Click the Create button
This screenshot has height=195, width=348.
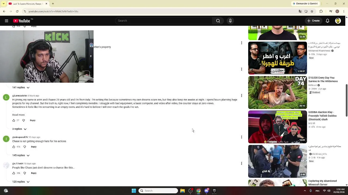click(x=313, y=21)
